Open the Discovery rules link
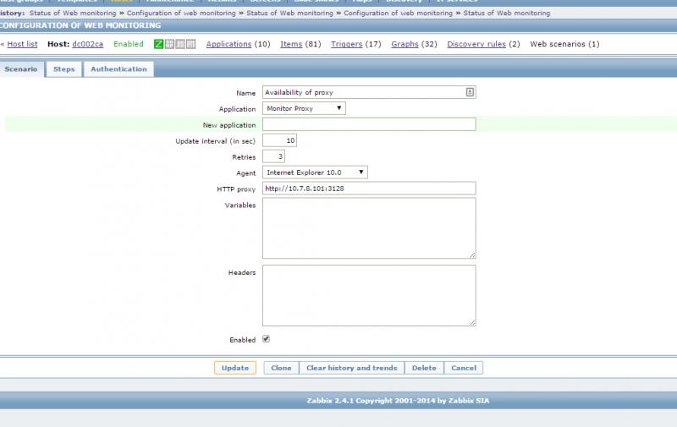Screen dimensions: 677x427 476,44
